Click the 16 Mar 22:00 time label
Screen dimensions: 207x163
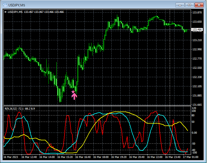click(155, 157)
